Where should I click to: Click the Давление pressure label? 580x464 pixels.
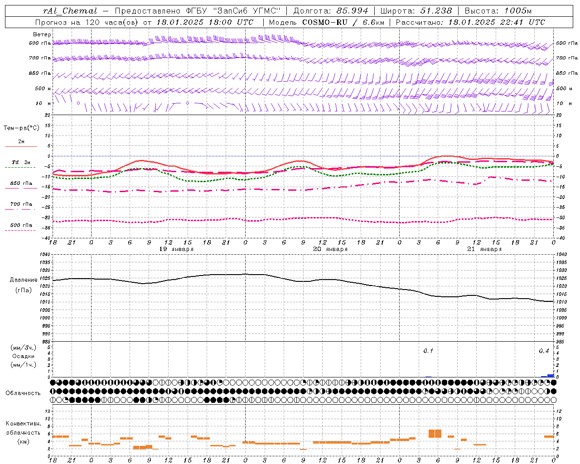pos(24,280)
